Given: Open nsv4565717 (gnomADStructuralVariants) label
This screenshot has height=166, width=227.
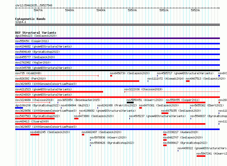Looking at the screenshot, I should tap(185, 73).
